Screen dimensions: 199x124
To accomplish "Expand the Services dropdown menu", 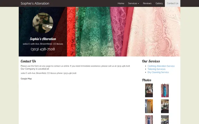I will [133, 3].
